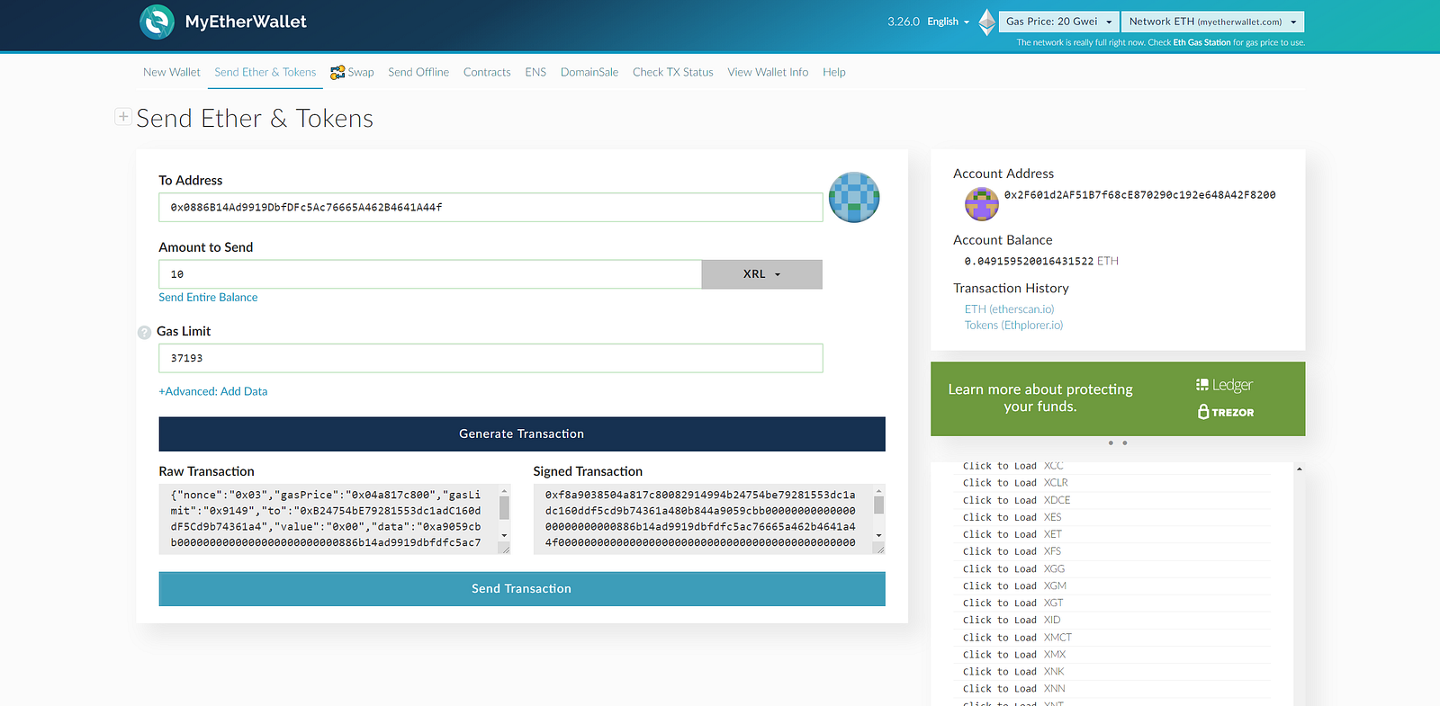Click into the Gas Limit field
This screenshot has height=706, width=1440.
[x=490, y=358]
